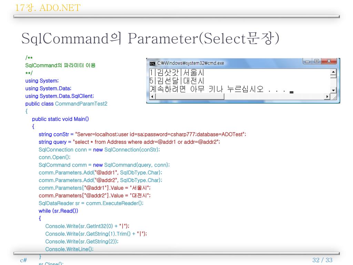Image resolution: width=353 pixels, height=265 pixels.
Task: Click the 'Console.WriteLine();' line
Action: tap(69, 249)
